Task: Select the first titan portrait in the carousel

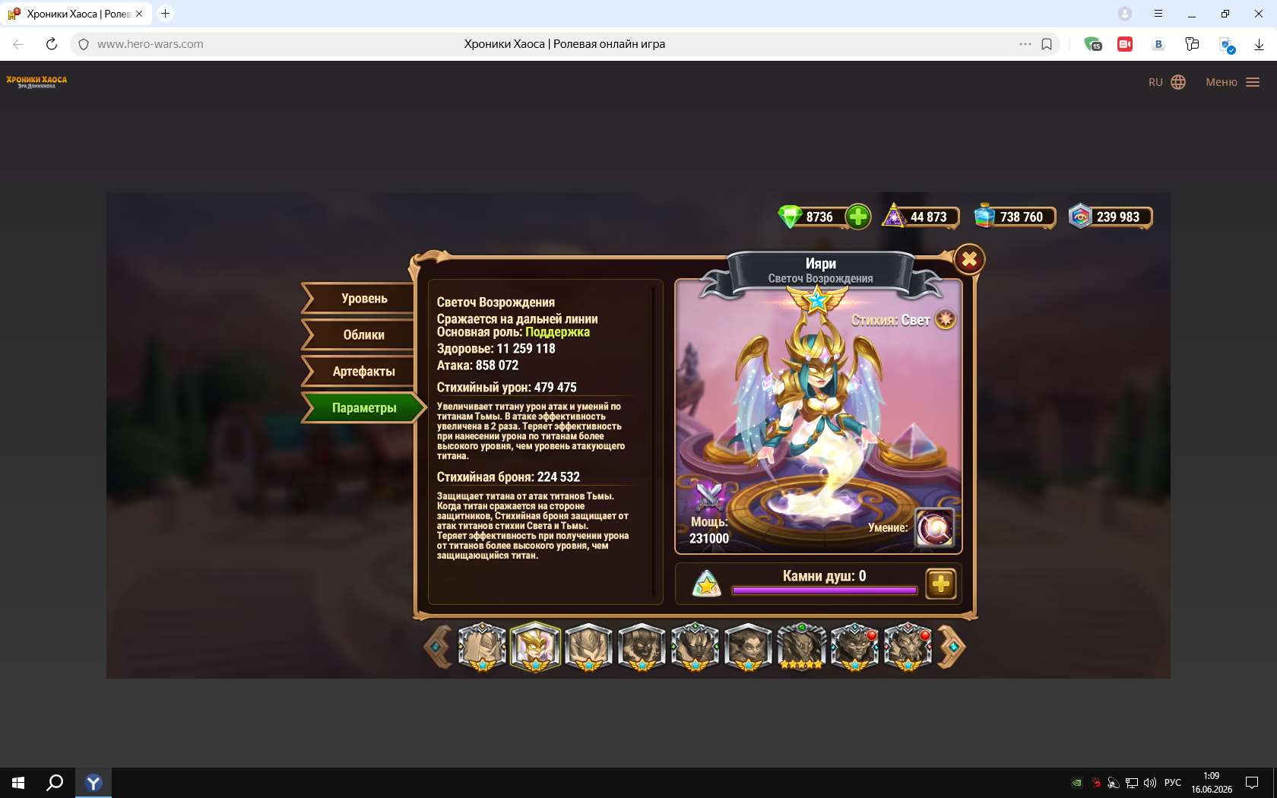Action: [x=482, y=647]
